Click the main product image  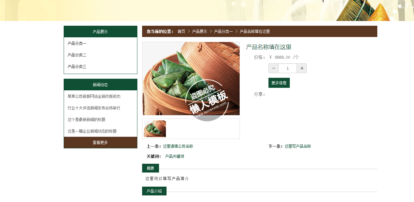tap(191, 79)
